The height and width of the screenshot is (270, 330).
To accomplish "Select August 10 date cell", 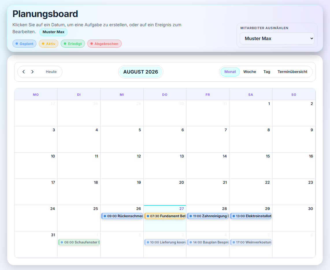I will pos(36,166).
